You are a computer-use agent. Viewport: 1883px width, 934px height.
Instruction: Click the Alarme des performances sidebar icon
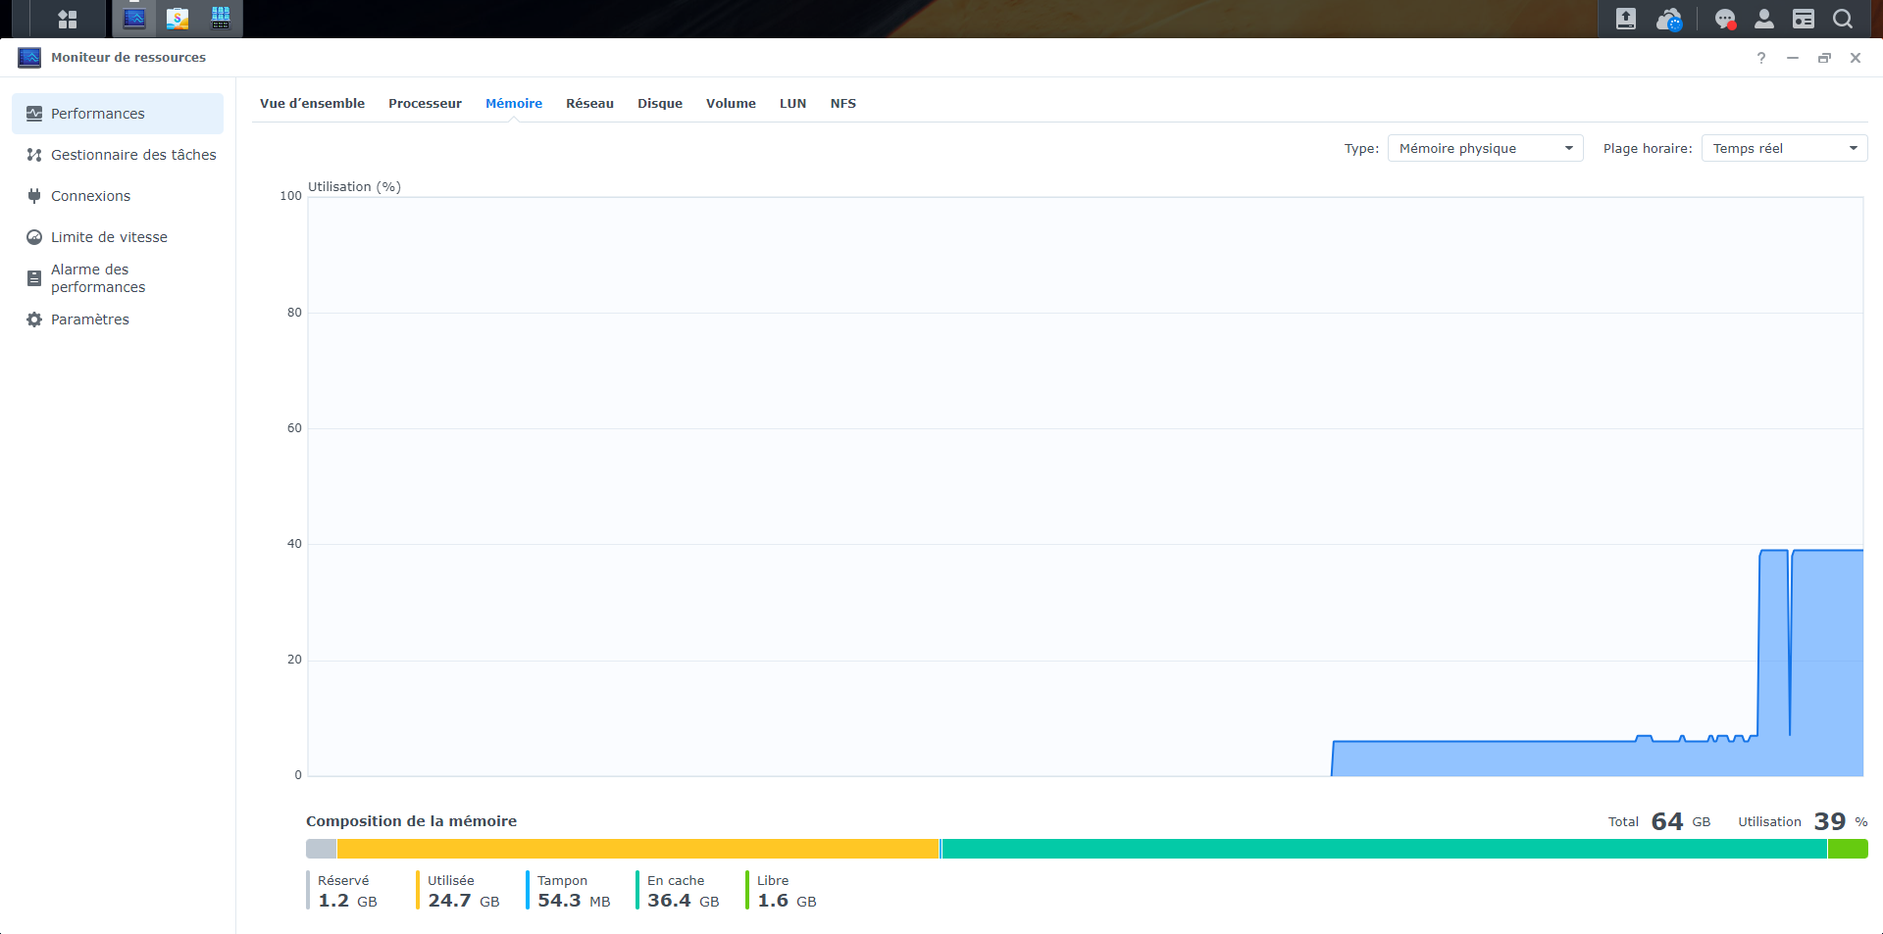[x=34, y=278]
